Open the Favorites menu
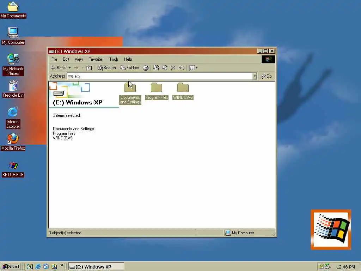The height and width of the screenshot is (271, 361). [96, 59]
